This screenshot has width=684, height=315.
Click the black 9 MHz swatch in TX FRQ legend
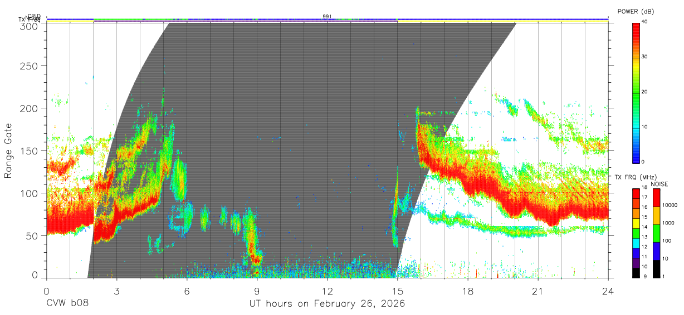tap(636, 272)
